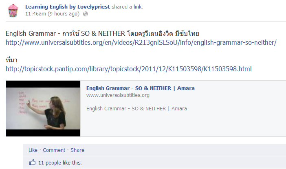
Task: Click the gray preview description text
Action: [136, 109]
